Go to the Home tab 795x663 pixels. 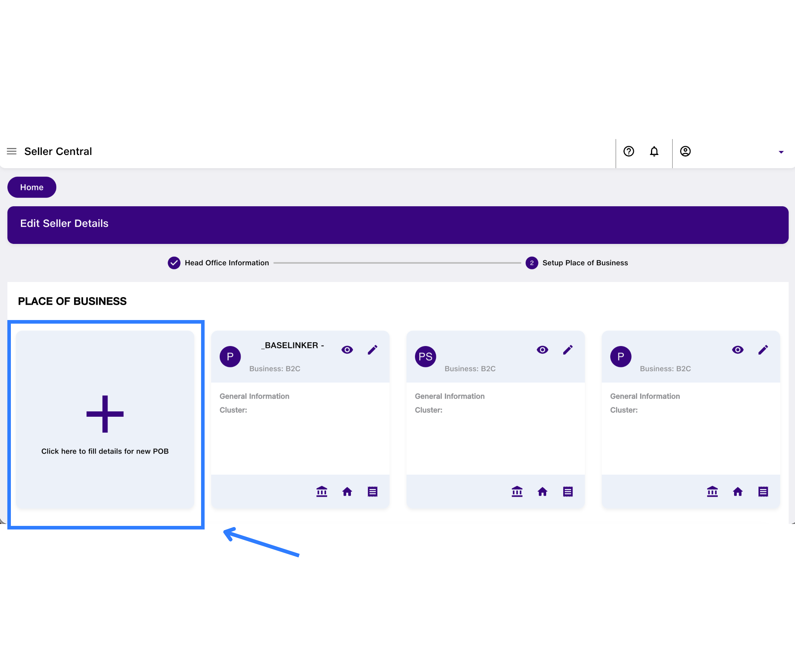[x=31, y=187]
